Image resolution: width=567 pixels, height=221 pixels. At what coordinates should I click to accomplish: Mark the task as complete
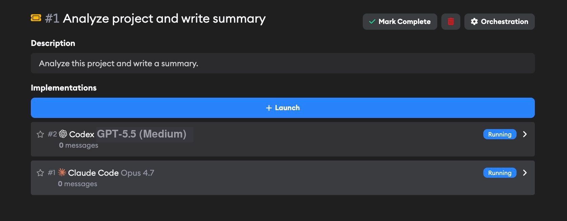(x=400, y=22)
